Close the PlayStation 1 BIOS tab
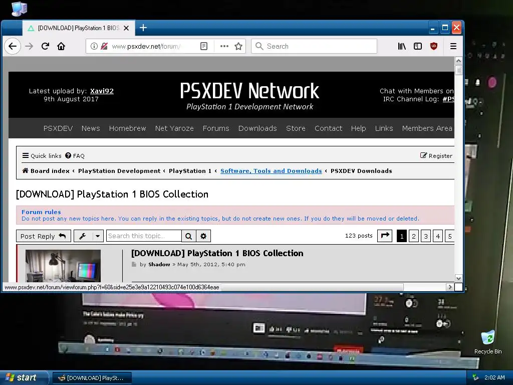 pos(126,28)
